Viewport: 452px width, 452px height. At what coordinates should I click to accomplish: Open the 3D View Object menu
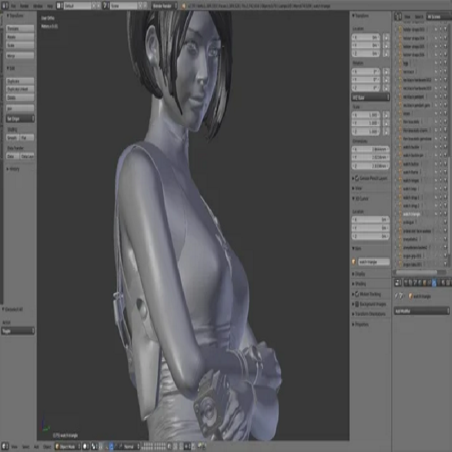point(47,446)
